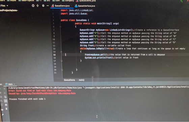Click 'public static void main(String[] args)' line
This screenshot has height=122, width=189.
click(97, 24)
